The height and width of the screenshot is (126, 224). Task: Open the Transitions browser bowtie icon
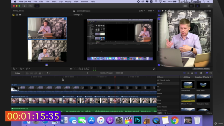(211, 73)
